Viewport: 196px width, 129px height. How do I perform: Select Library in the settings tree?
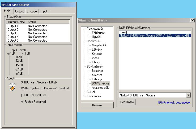(x=96, y=62)
